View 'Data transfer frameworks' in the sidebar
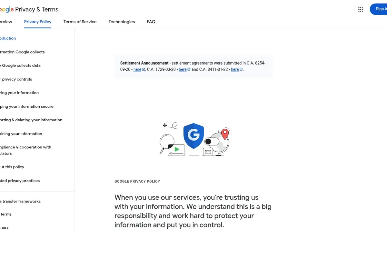 pos(20,201)
